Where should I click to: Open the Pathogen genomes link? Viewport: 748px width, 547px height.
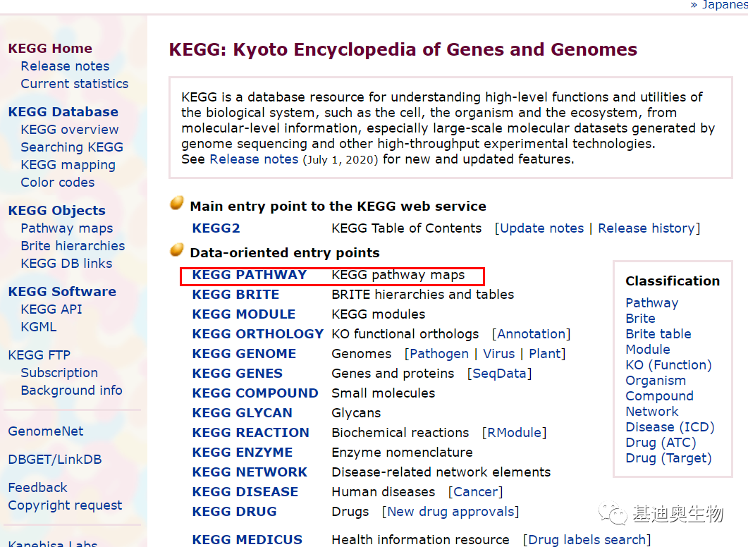(439, 354)
